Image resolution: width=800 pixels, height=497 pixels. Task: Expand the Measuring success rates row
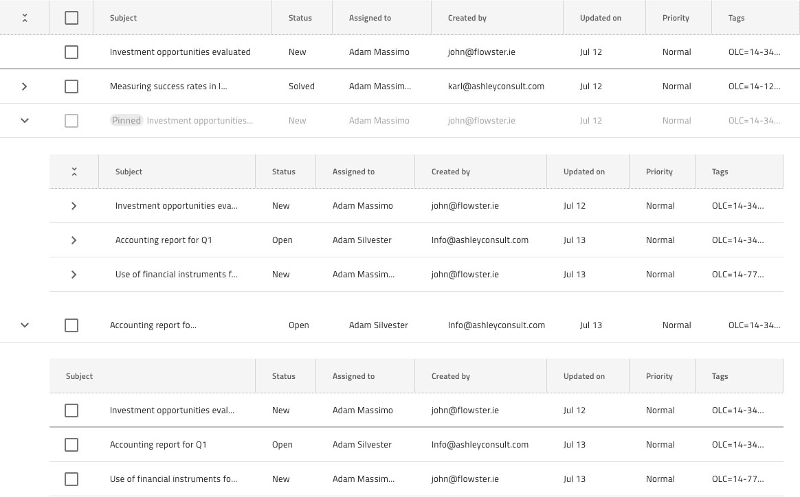[25, 86]
